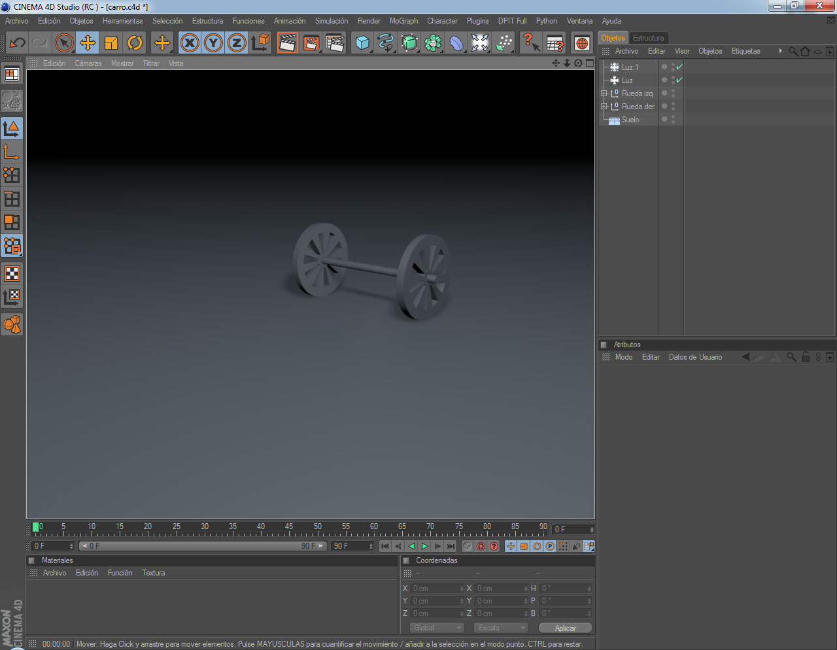
Task: Open the MoGraph menu
Action: coord(404,21)
